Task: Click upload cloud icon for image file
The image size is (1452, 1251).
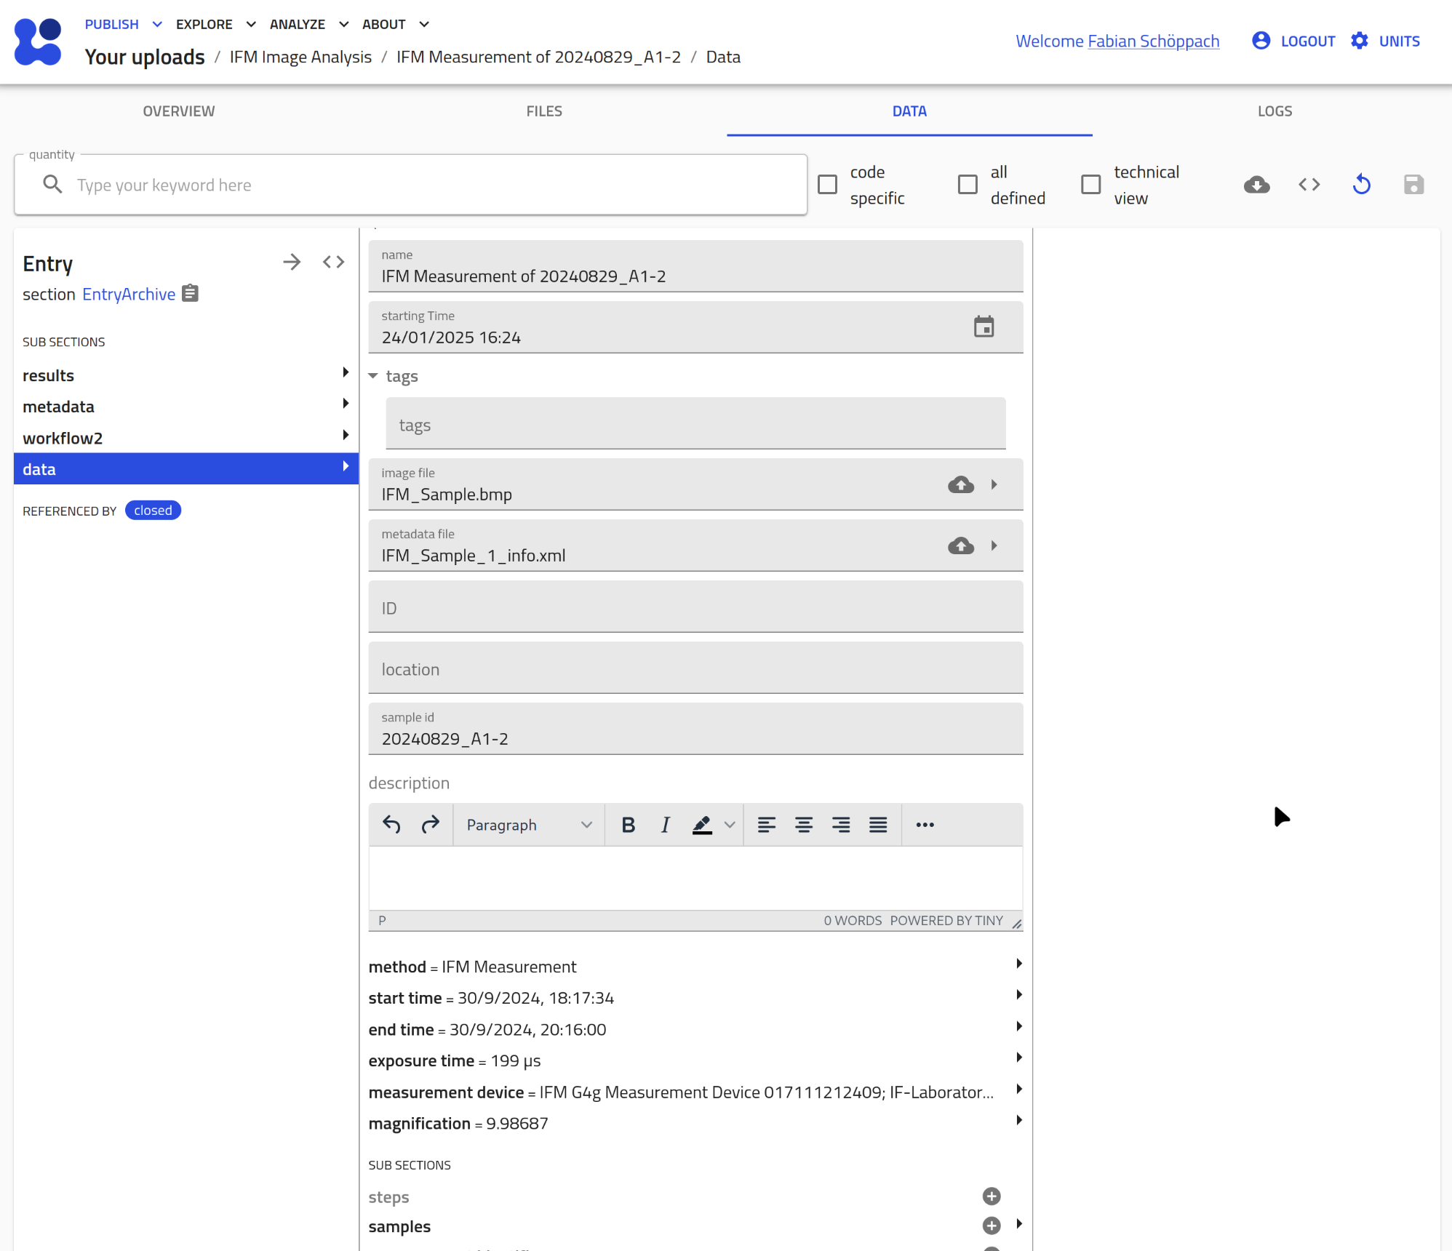Action: click(x=960, y=484)
